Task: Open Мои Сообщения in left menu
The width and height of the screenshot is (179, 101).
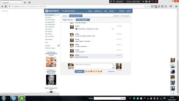Action: tap(50, 27)
